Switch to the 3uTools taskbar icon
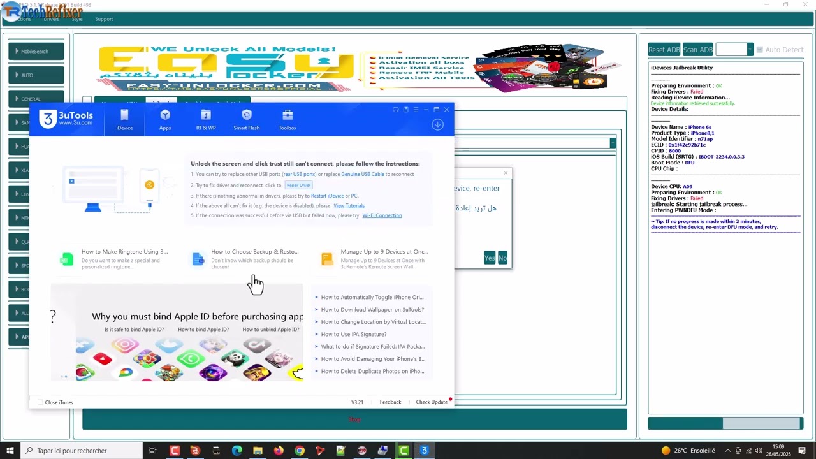The height and width of the screenshot is (459, 816). coord(424,451)
